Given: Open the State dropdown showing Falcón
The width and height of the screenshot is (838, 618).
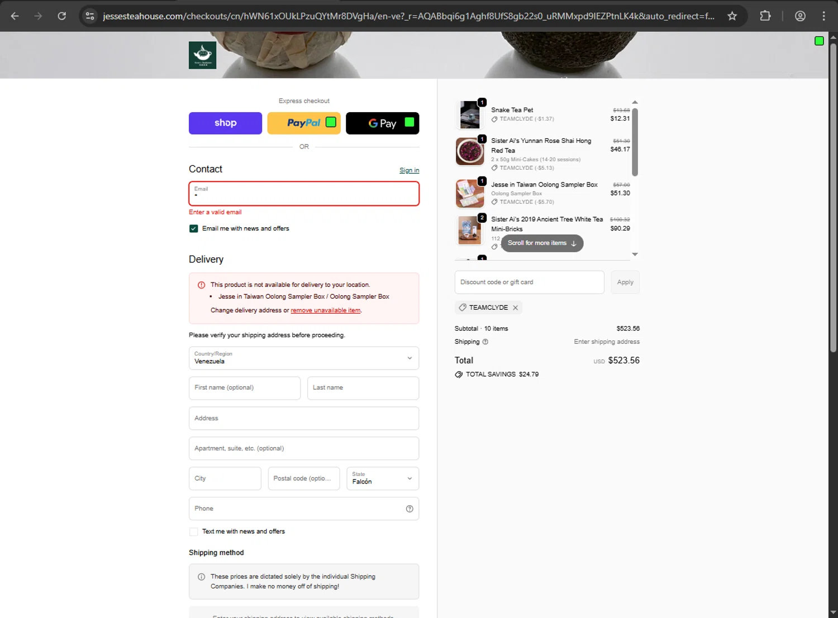Looking at the screenshot, I should point(383,478).
